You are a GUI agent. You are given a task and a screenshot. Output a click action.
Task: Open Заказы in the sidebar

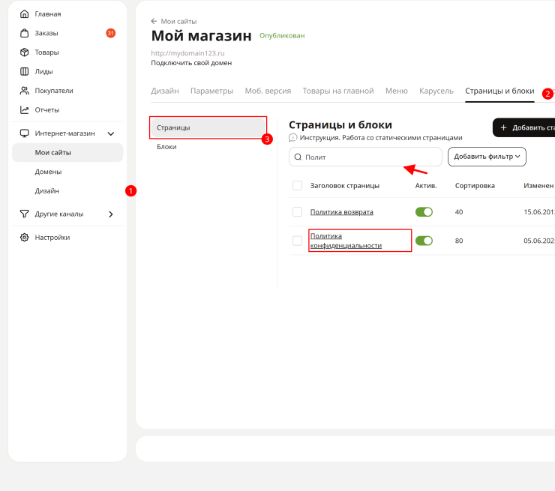[x=46, y=33]
